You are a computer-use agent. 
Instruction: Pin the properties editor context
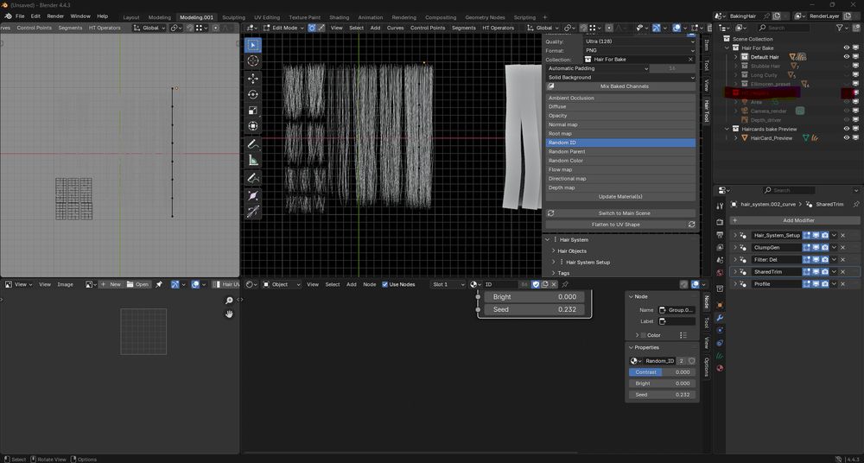pyautogui.click(x=855, y=204)
